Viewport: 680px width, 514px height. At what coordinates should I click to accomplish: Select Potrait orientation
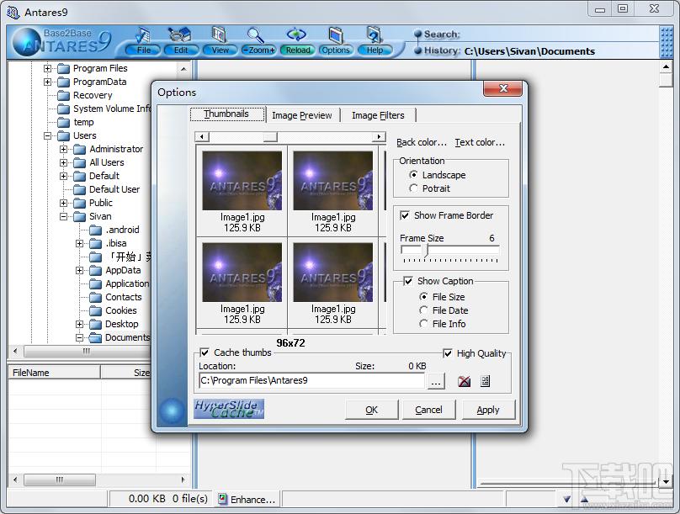pyautogui.click(x=414, y=188)
